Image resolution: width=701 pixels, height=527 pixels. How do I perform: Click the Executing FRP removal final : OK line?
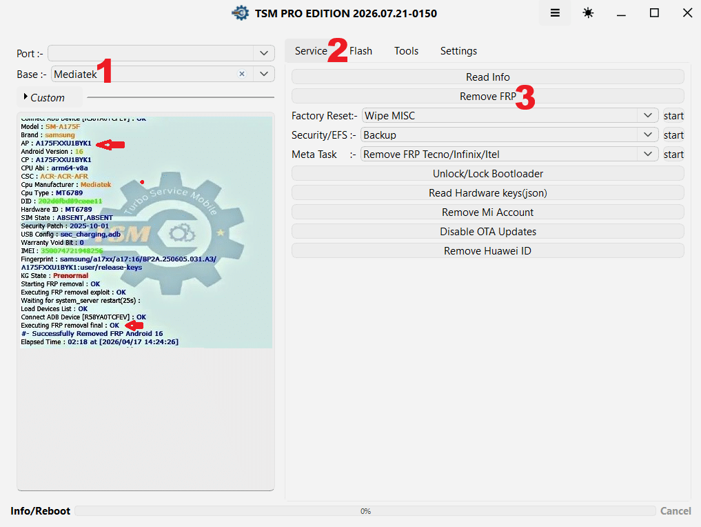click(x=70, y=326)
